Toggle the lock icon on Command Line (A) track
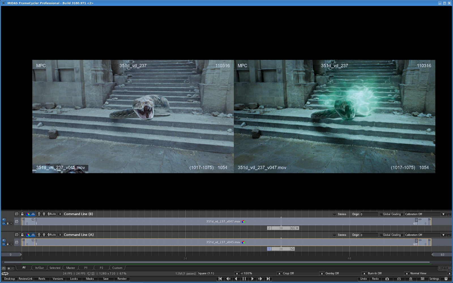Image resolution: width=453 pixels, height=283 pixels. coord(22,235)
